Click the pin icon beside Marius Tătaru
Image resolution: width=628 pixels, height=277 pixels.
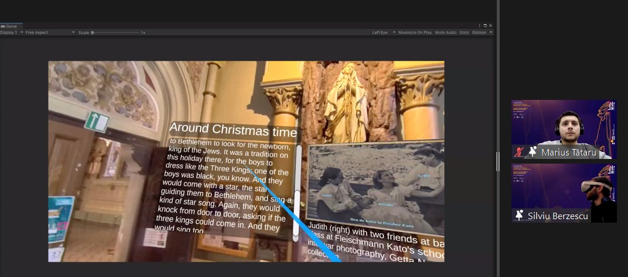[533, 152]
